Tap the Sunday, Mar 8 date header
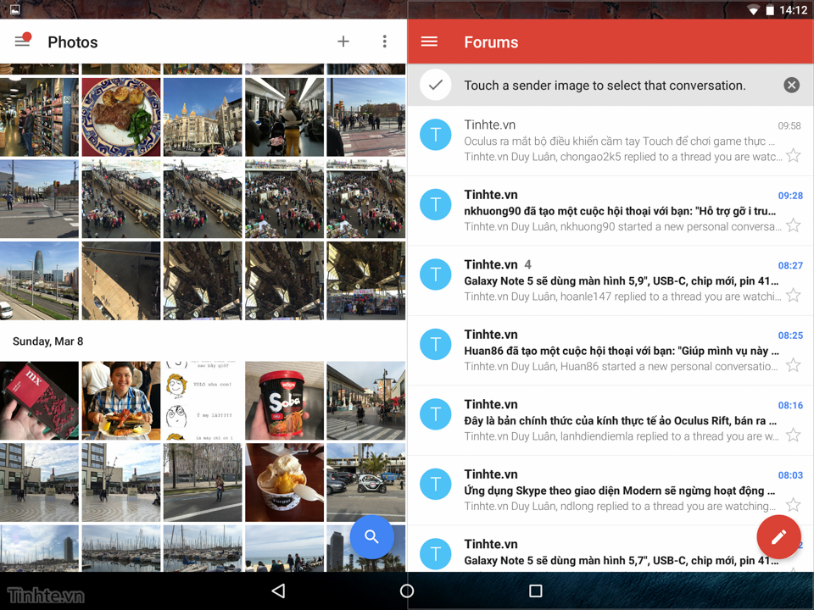Viewport: 814px width, 610px height. pos(47,341)
